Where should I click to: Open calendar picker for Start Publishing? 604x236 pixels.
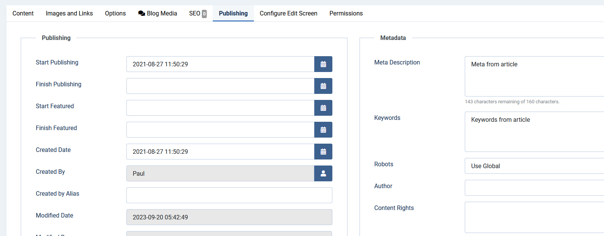[323, 64]
